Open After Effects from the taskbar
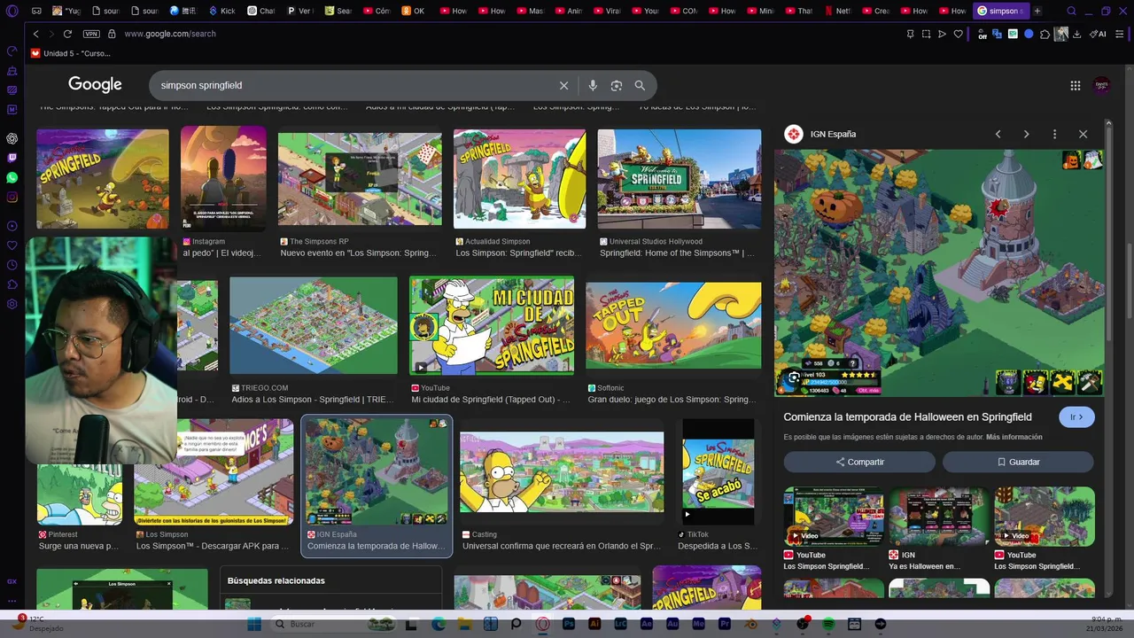Viewport: 1134px width, 638px height. [x=647, y=624]
